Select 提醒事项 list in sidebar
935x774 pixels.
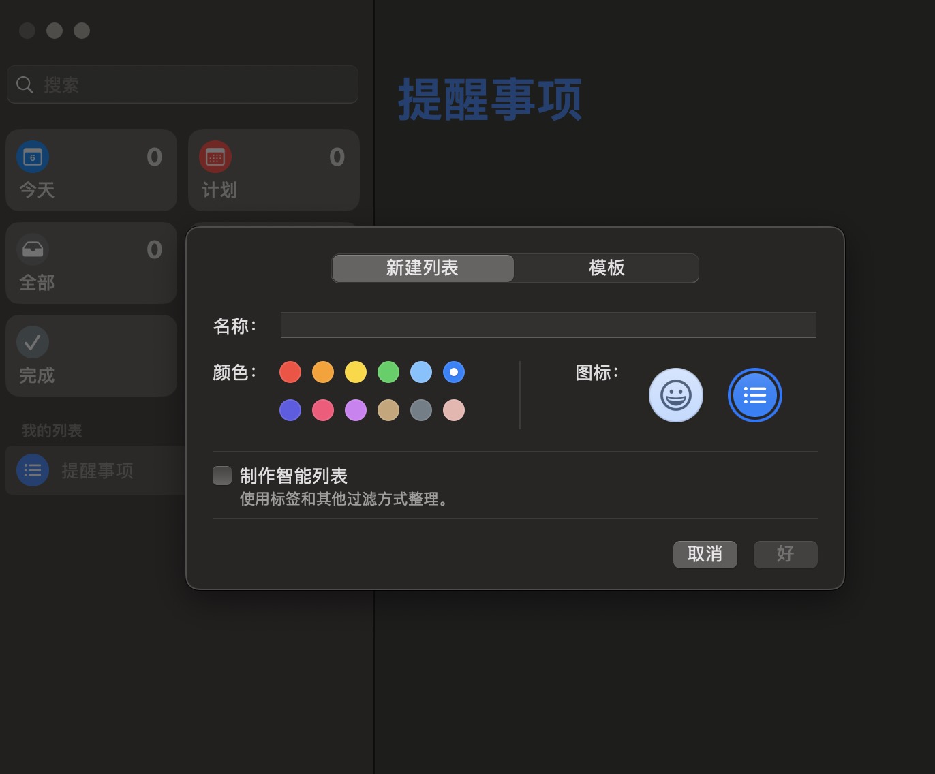95,470
